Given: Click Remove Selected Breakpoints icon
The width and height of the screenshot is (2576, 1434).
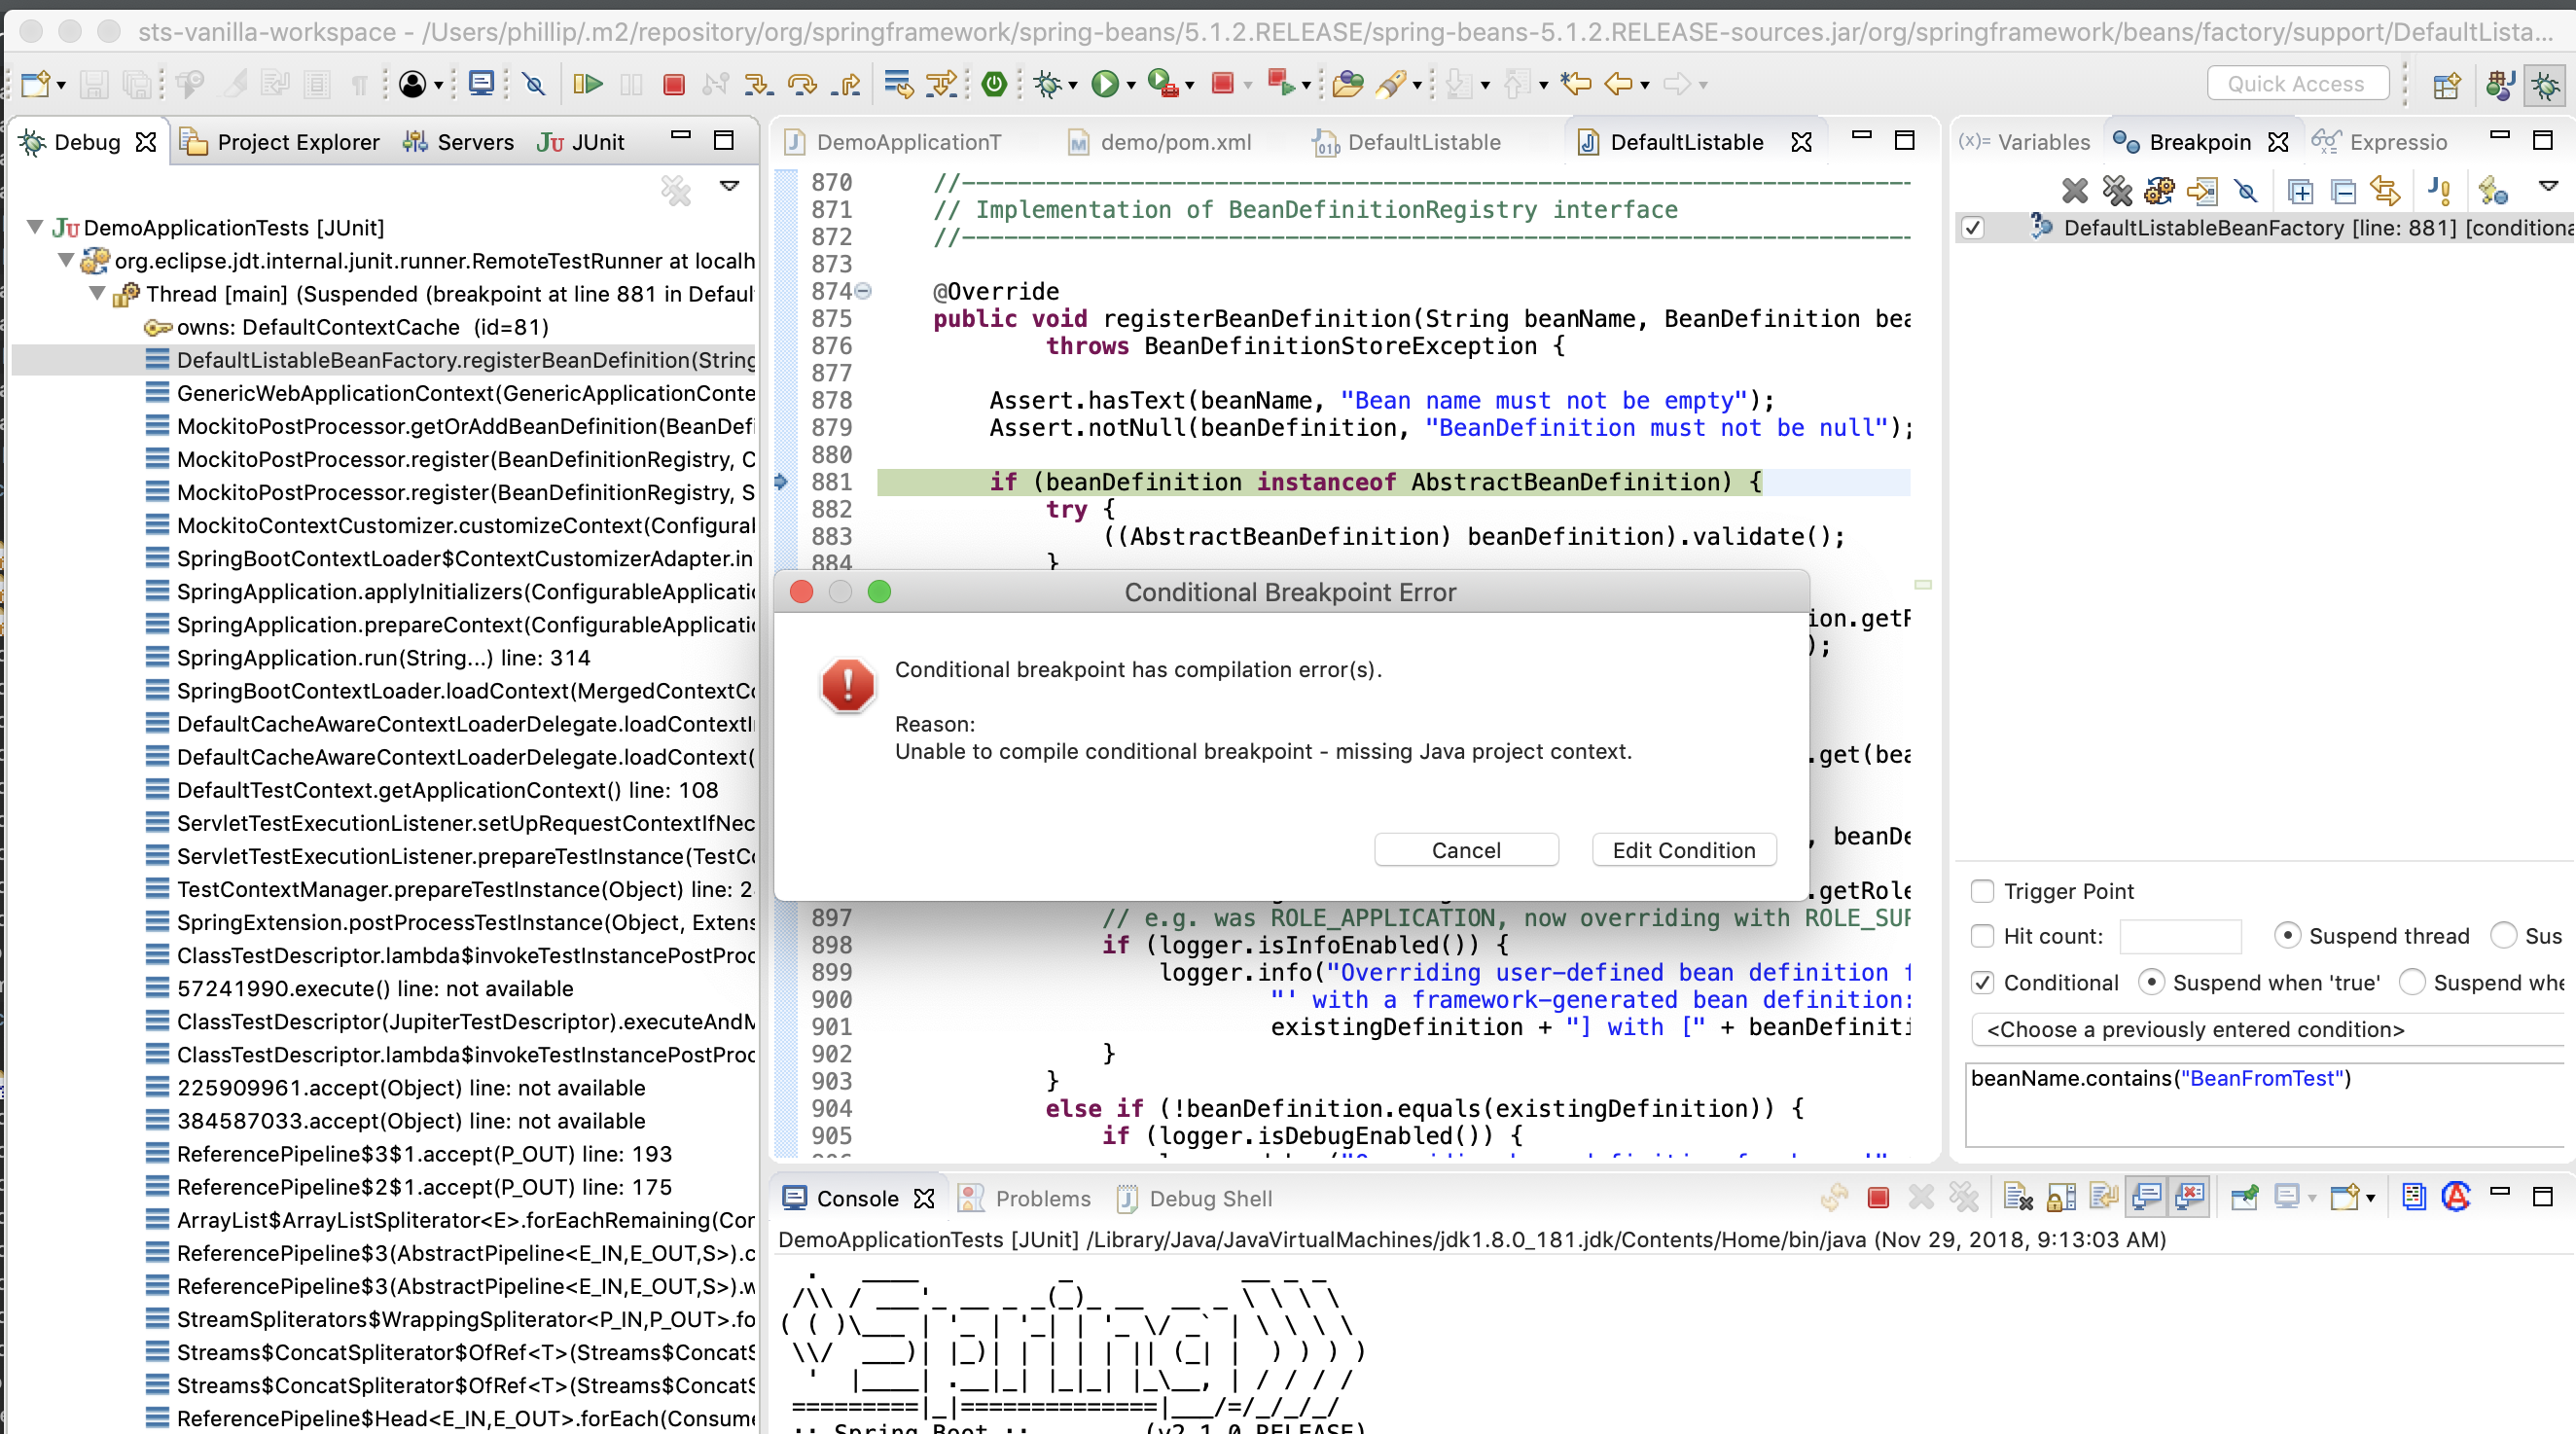Looking at the screenshot, I should [2074, 190].
